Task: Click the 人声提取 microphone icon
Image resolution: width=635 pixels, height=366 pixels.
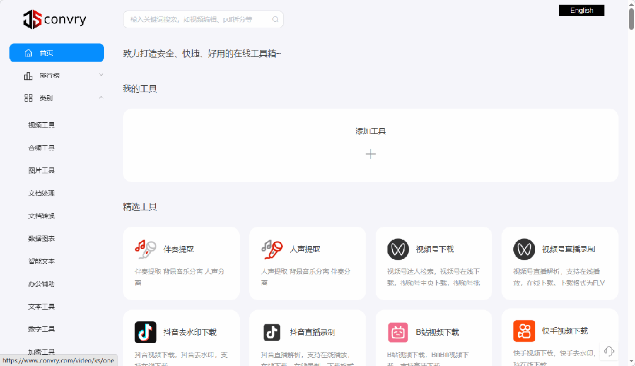Action: pos(272,249)
